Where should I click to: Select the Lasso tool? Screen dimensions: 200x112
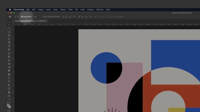(x=9, y=32)
